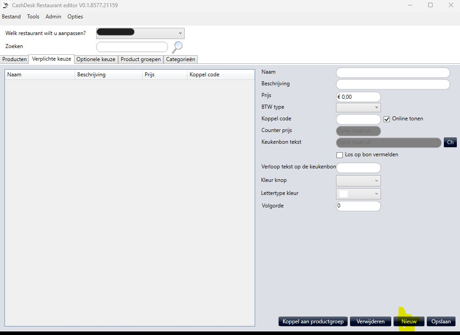Switch to the Categorieën tab
This screenshot has width=460, height=335.
coord(181,59)
